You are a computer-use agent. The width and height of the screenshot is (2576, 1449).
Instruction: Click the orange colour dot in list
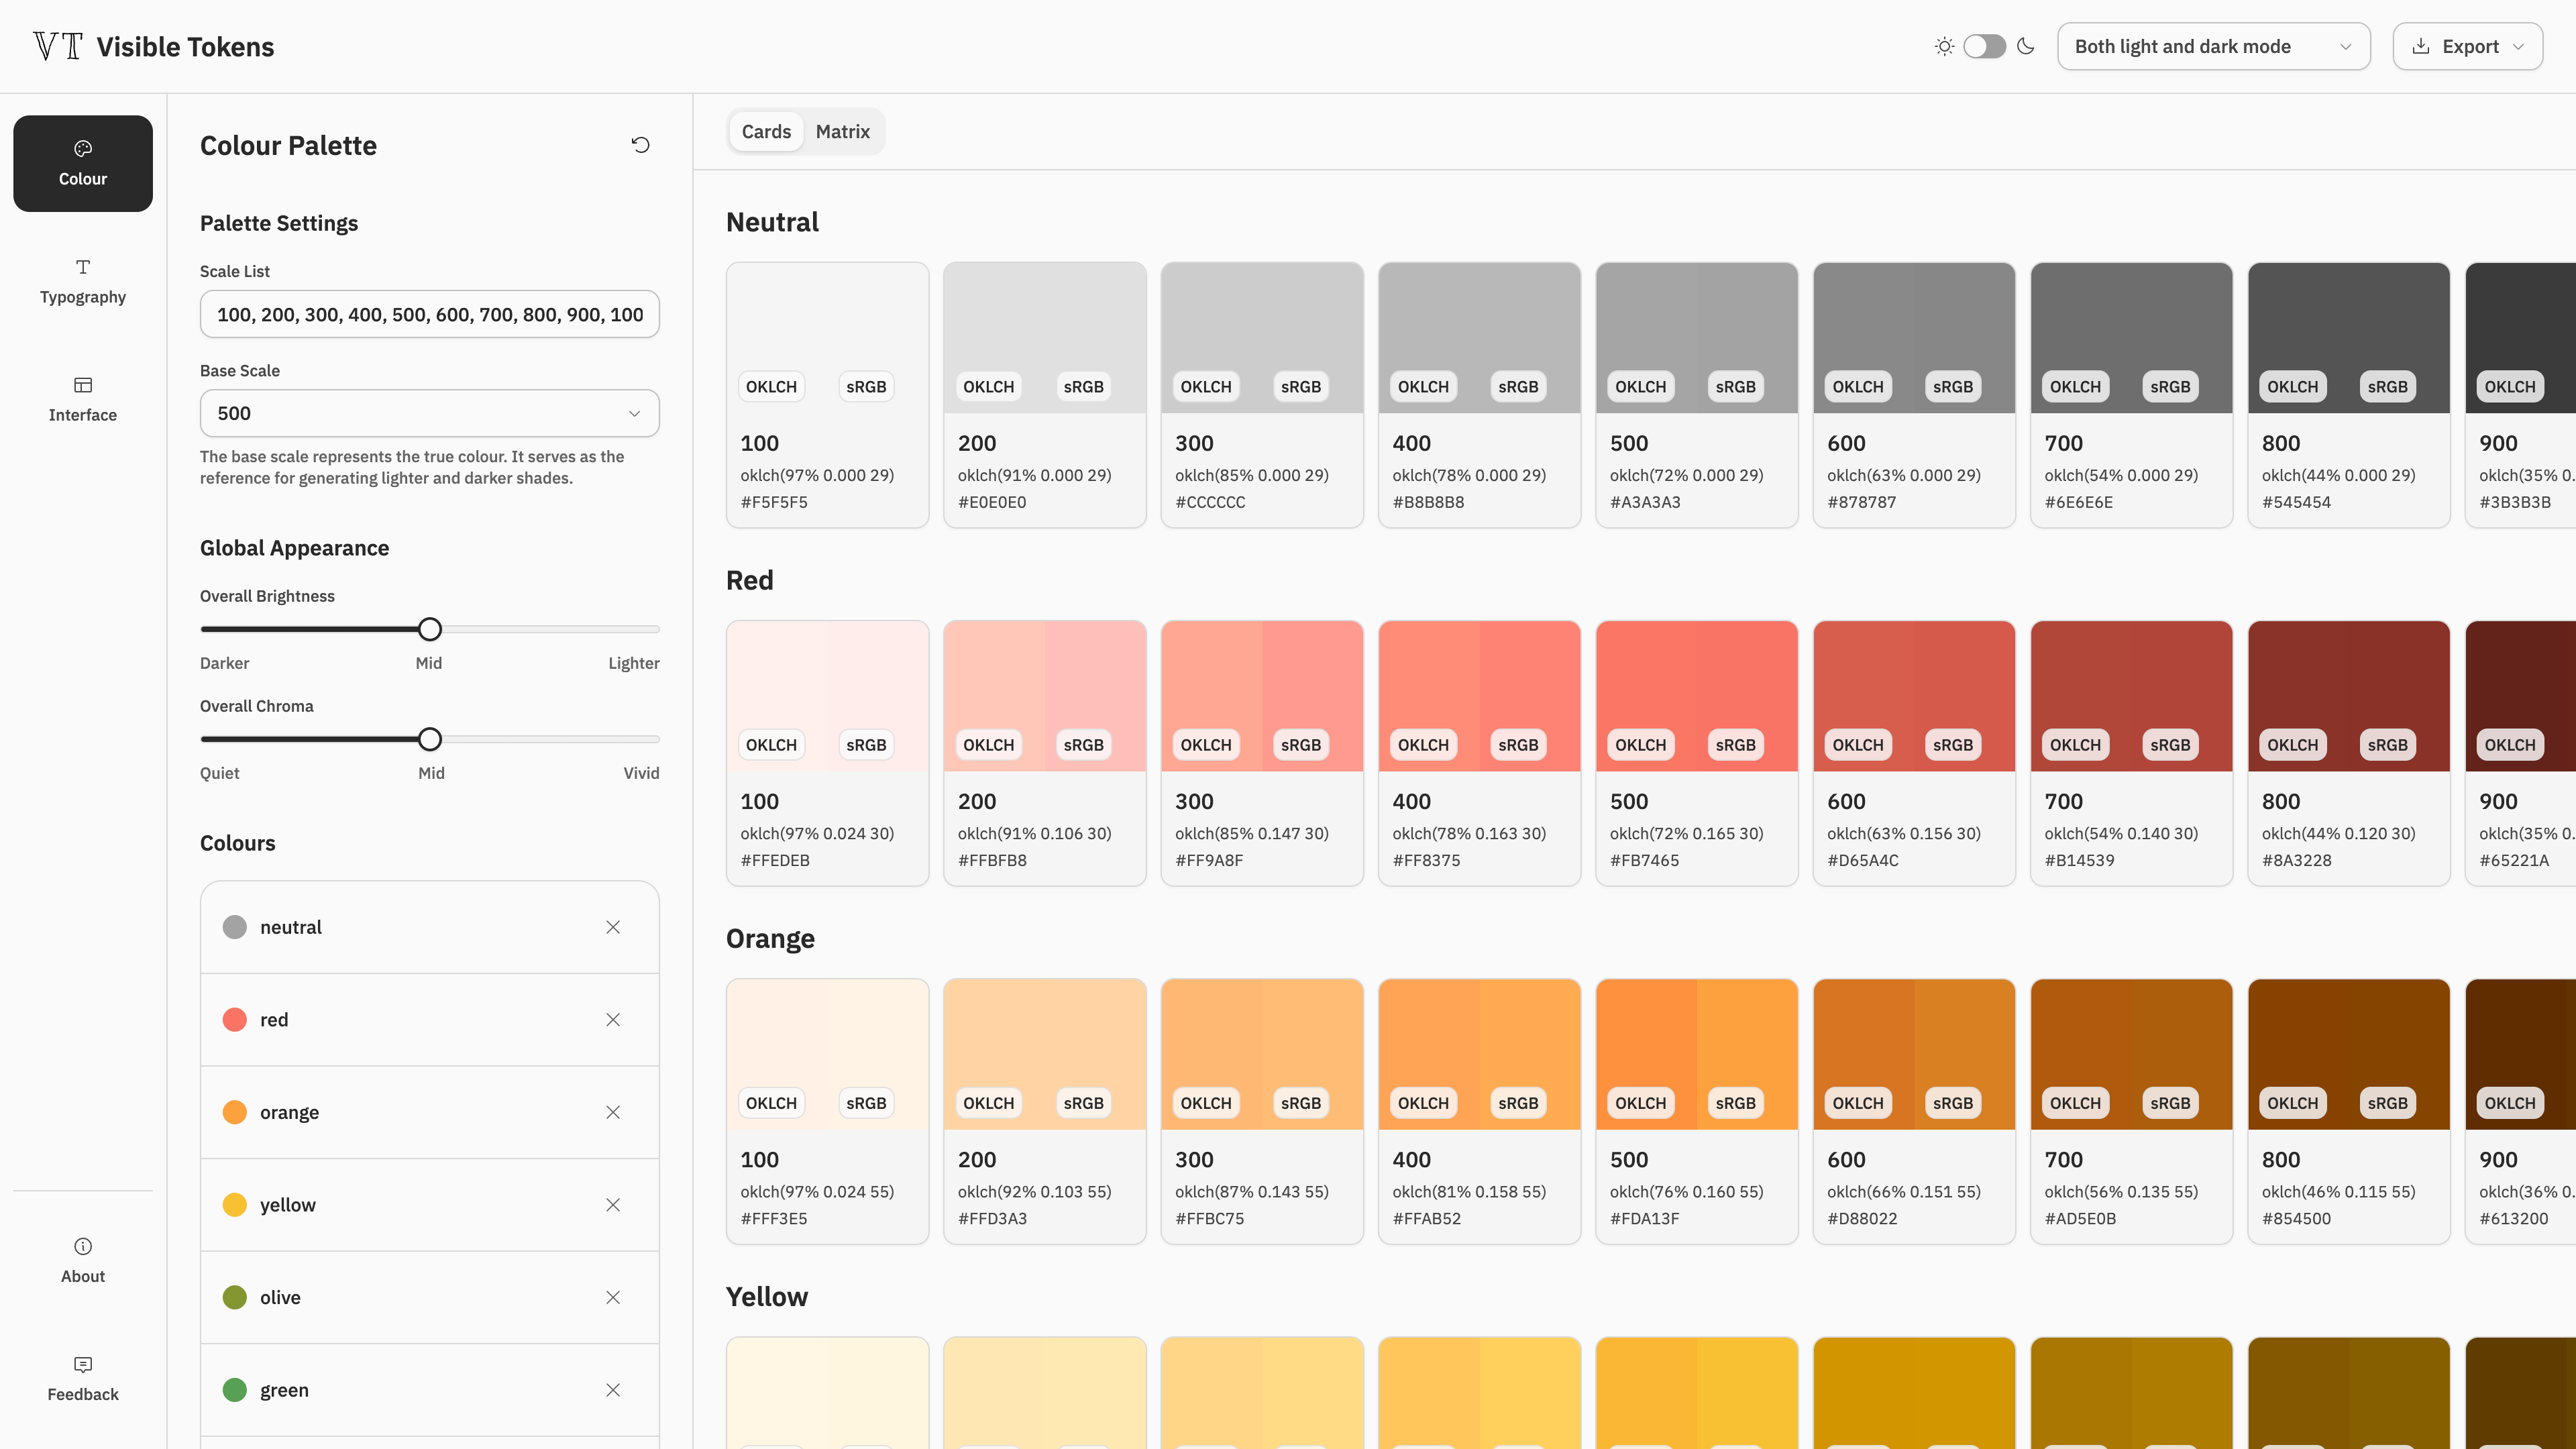point(235,1112)
